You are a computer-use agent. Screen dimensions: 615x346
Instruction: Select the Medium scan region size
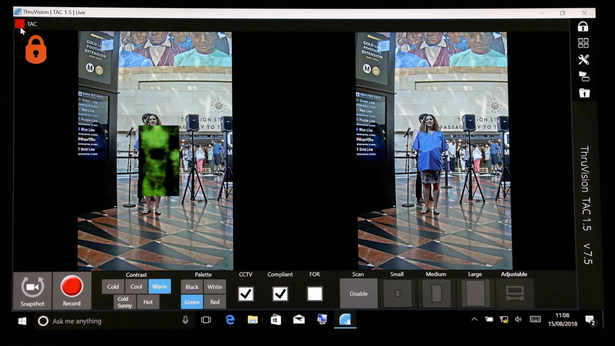pos(436,294)
